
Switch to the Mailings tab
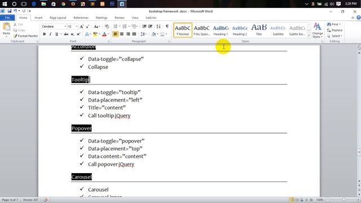pyautogui.click(x=102, y=17)
